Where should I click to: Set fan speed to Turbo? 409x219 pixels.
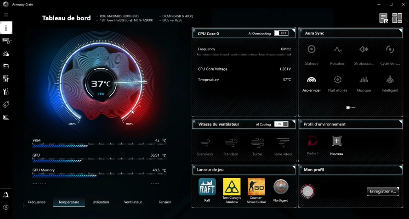[x=257, y=147]
